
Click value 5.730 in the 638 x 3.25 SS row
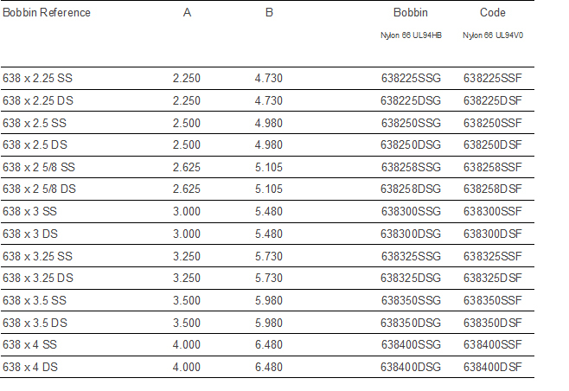coord(269,256)
